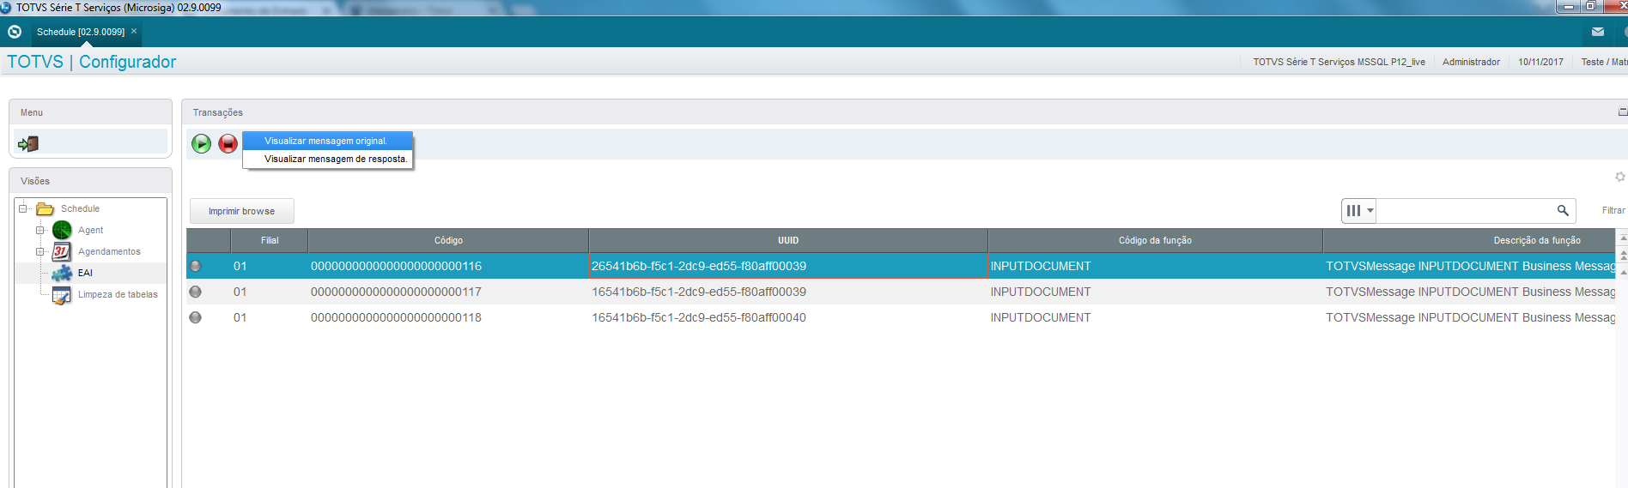The image size is (1628, 488).
Task: Click INPUTDOCUMENT cell in row ending 118
Action: click(1155, 317)
